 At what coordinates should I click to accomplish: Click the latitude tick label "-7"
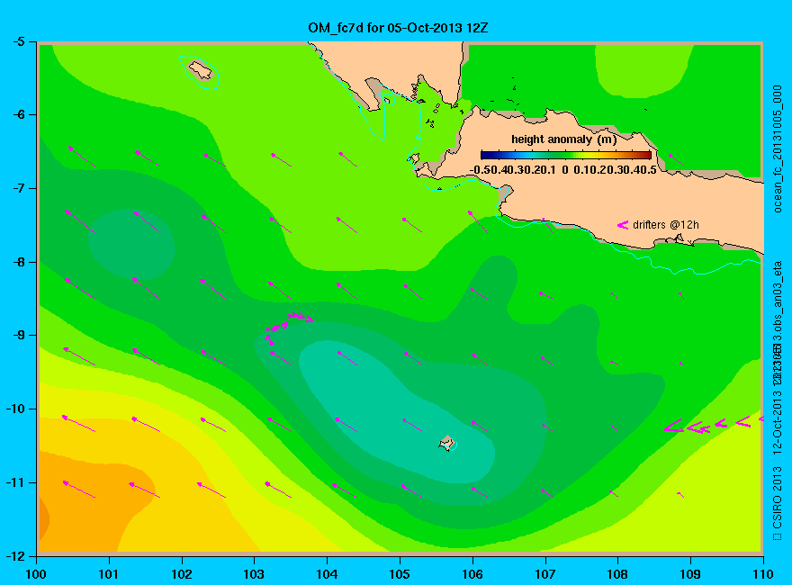tap(18, 188)
